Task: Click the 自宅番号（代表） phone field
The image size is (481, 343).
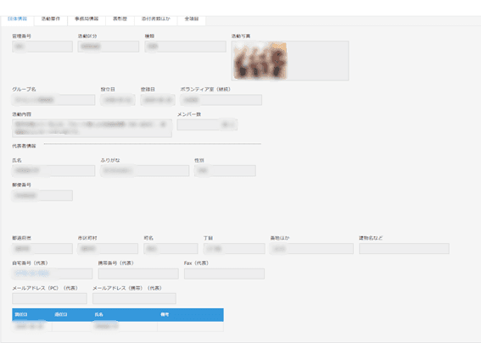Action: pos(53,274)
